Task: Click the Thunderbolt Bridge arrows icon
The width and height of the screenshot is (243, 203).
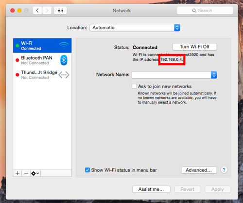Action: [x=64, y=75]
